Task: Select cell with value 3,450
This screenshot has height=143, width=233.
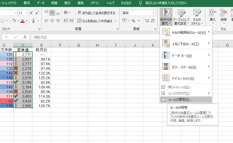Action: click(x=23, y=96)
